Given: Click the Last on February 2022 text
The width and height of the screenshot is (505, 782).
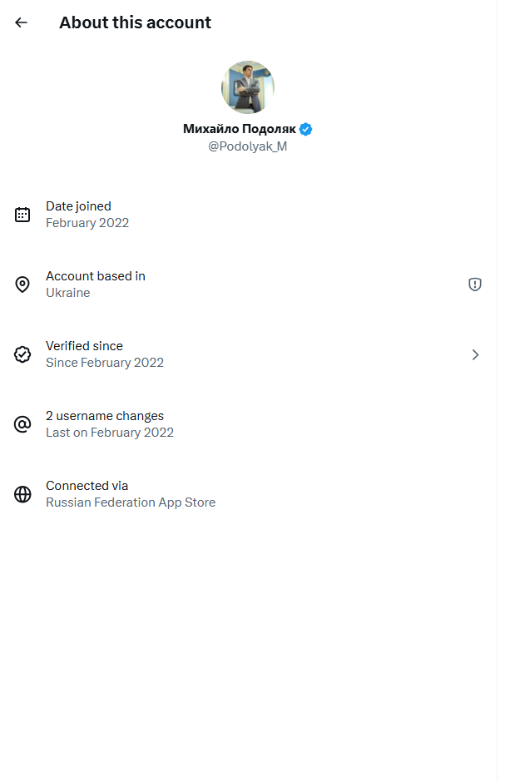Looking at the screenshot, I should tap(110, 433).
